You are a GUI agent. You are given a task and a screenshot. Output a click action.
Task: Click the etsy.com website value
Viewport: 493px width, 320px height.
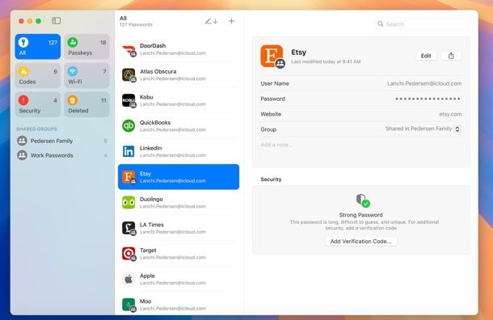[x=450, y=114]
